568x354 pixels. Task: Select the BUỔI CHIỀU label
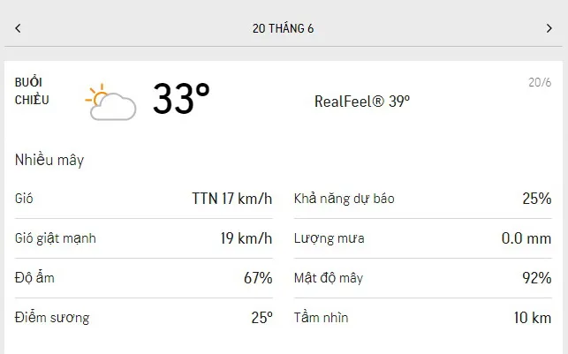pos(32,91)
